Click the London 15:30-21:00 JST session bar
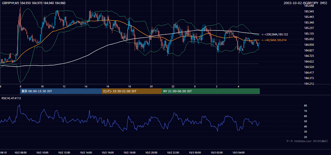 (x=132, y=91)
